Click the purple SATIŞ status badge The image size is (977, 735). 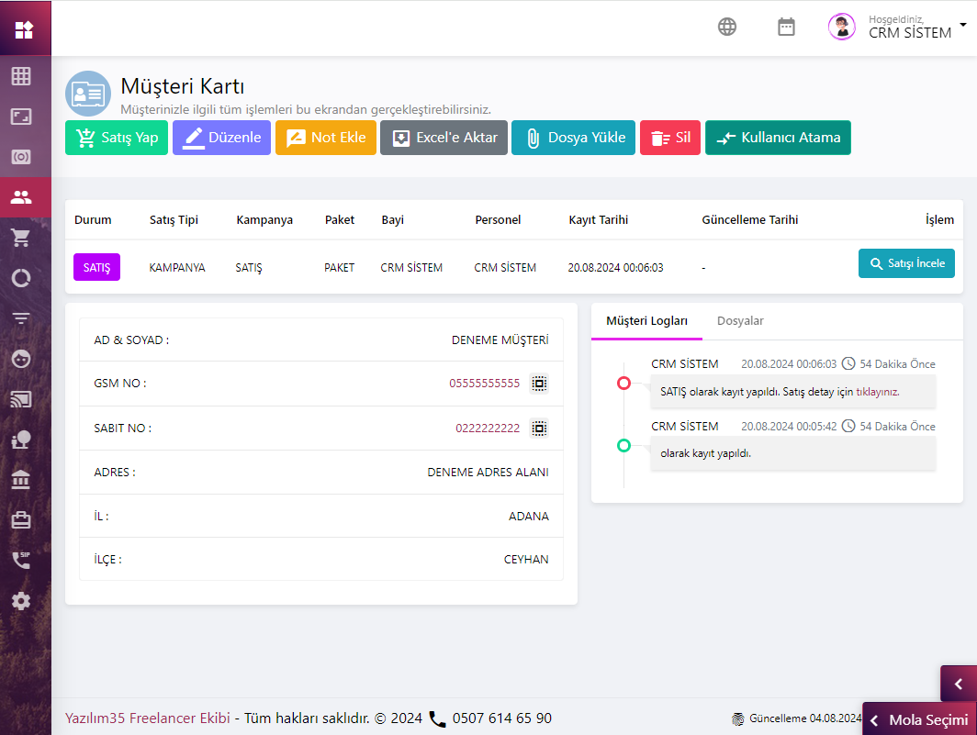(96, 268)
